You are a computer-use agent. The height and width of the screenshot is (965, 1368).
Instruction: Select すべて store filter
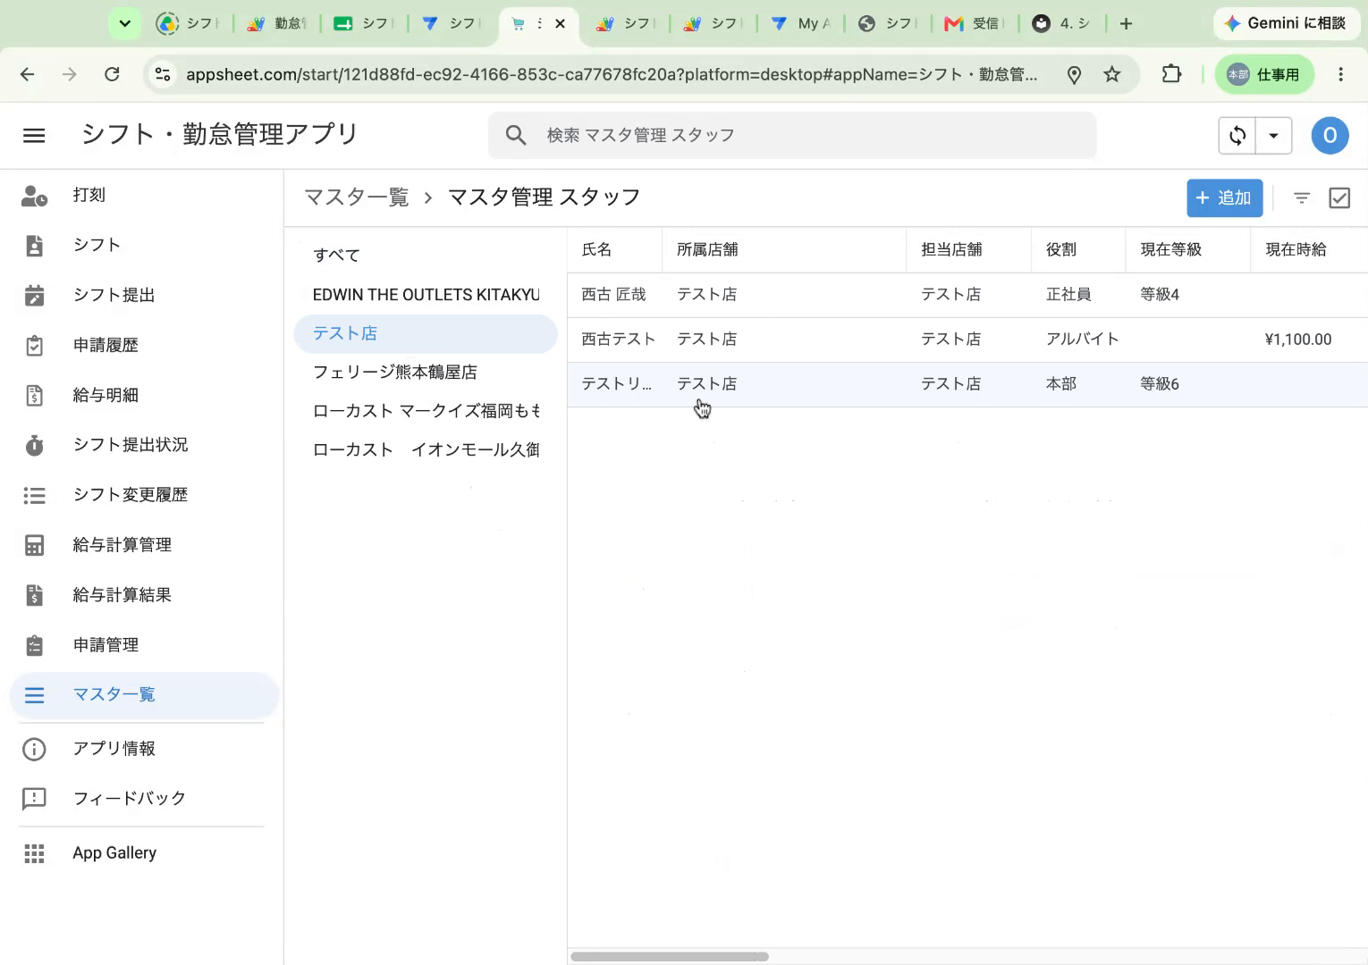click(426, 256)
